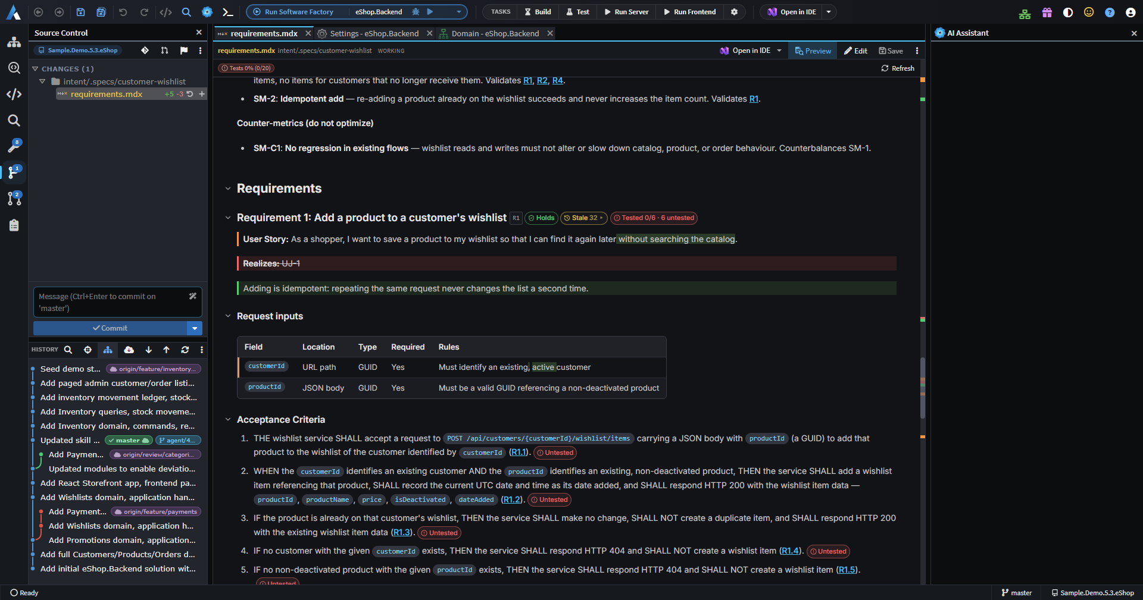Collapse the Acceptance Criteria section
The image size is (1143, 600).
tap(227, 420)
